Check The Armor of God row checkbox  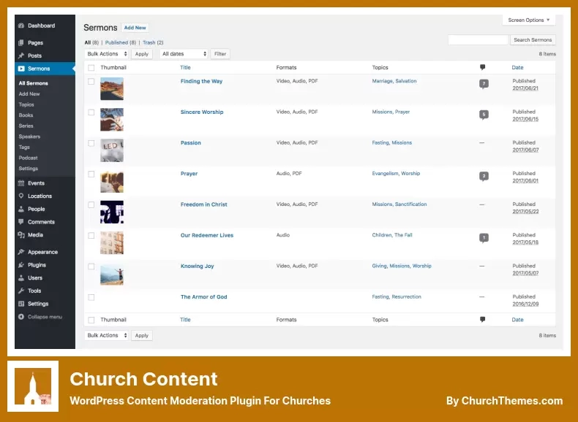(91, 297)
